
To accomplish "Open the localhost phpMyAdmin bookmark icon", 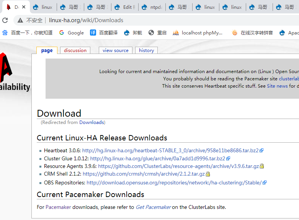I will point(176,33).
